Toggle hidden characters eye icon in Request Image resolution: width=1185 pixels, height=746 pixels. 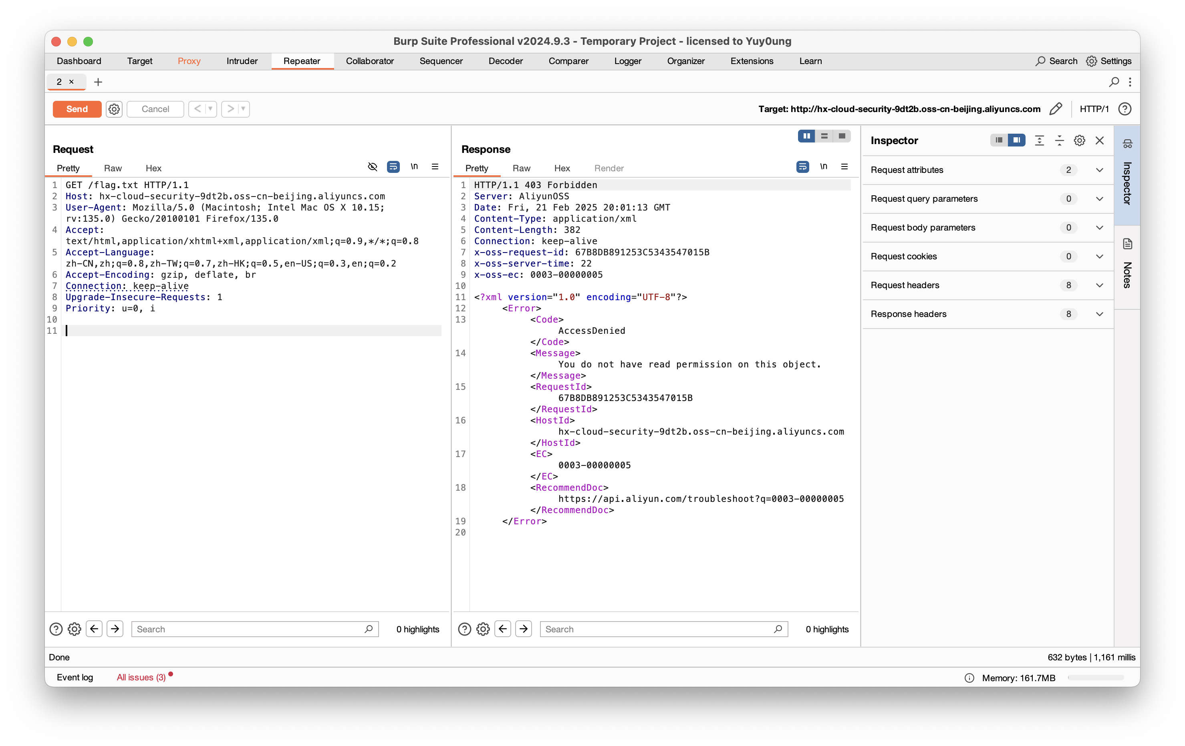point(373,167)
